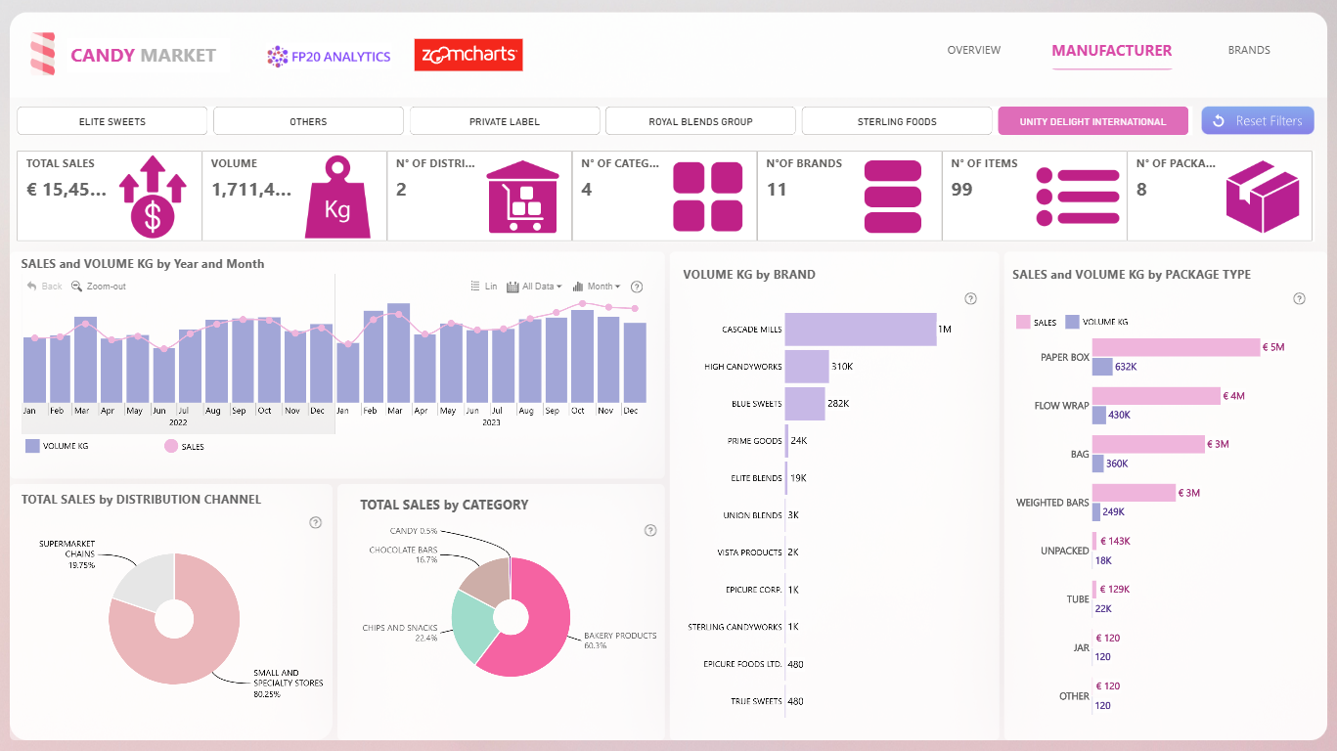
Task: Select the Bag sales bar
Action: [x=1148, y=444]
